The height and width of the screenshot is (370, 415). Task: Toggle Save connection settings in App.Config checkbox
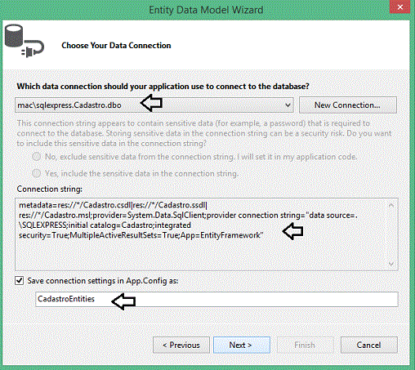tap(19, 280)
